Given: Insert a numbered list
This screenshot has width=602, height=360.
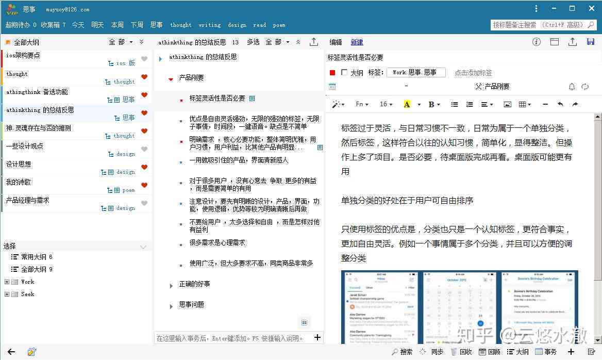Looking at the screenshot, I should tap(469, 104).
